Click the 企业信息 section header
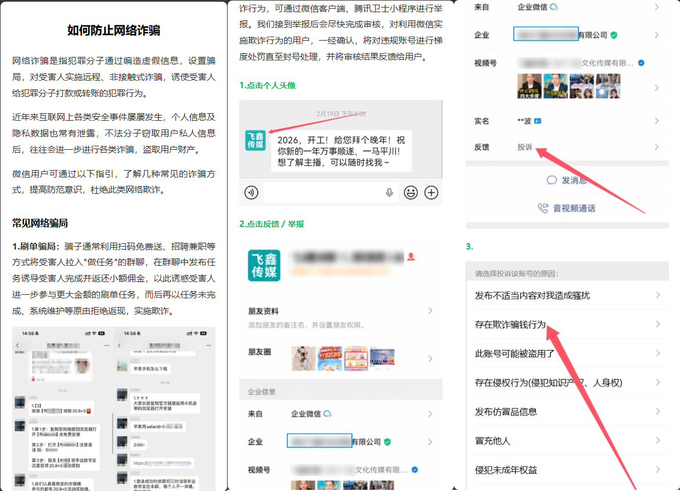The height and width of the screenshot is (491, 680). coord(261,392)
